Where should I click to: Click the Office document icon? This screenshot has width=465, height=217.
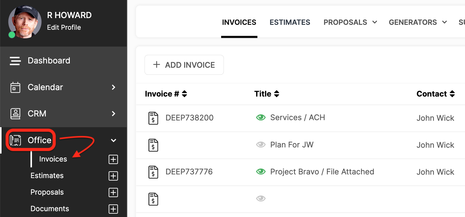(x=15, y=140)
